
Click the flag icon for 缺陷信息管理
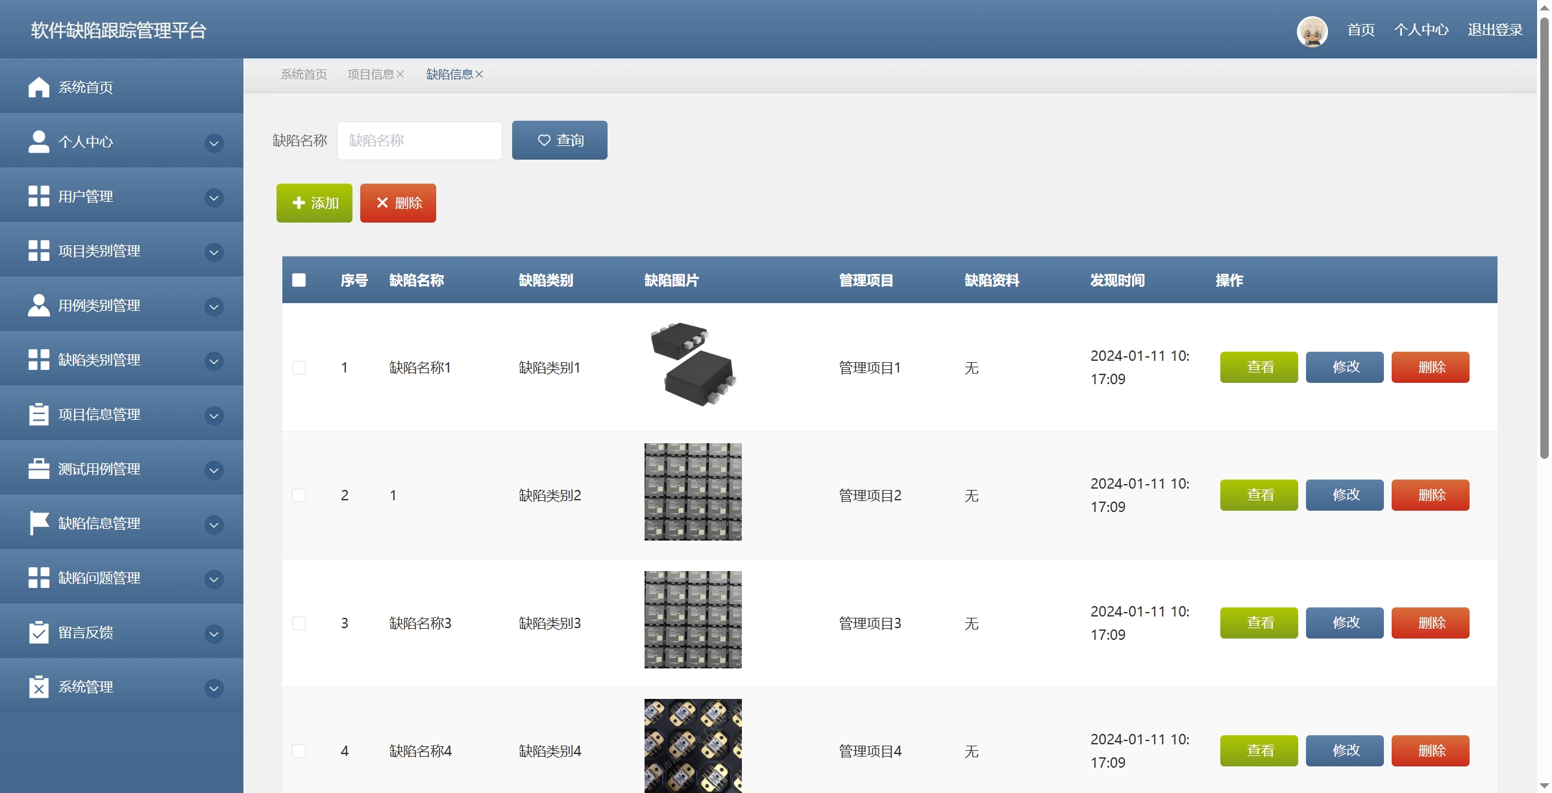(39, 523)
